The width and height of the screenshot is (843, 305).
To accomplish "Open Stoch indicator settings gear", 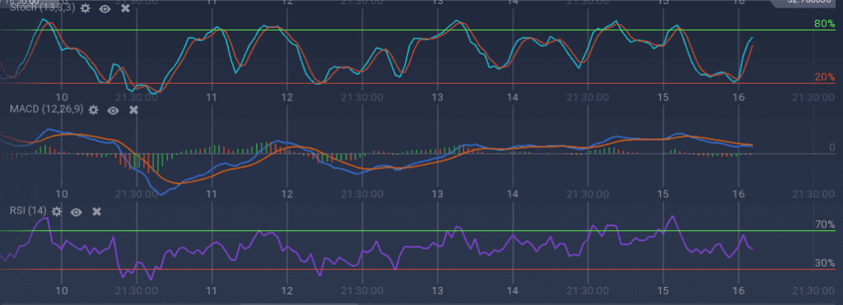I will [85, 8].
